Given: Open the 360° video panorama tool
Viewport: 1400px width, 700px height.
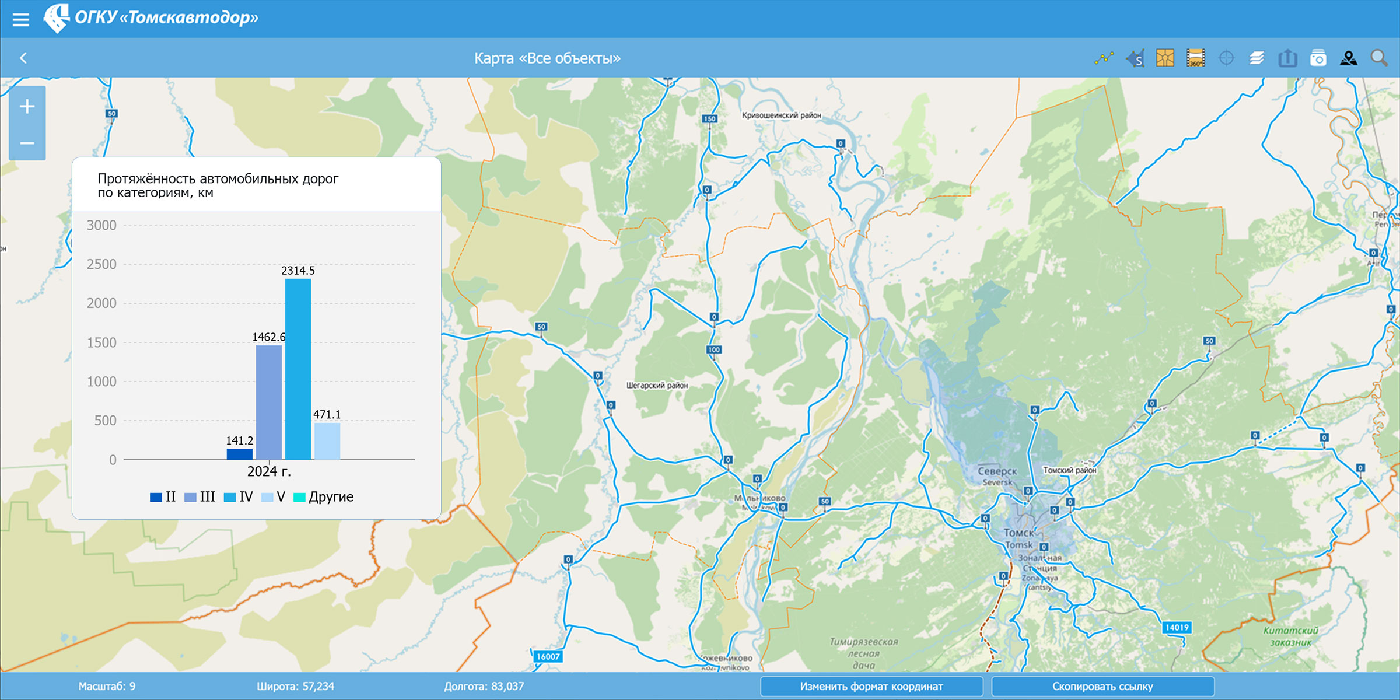Looking at the screenshot, I should (1195, 58).
